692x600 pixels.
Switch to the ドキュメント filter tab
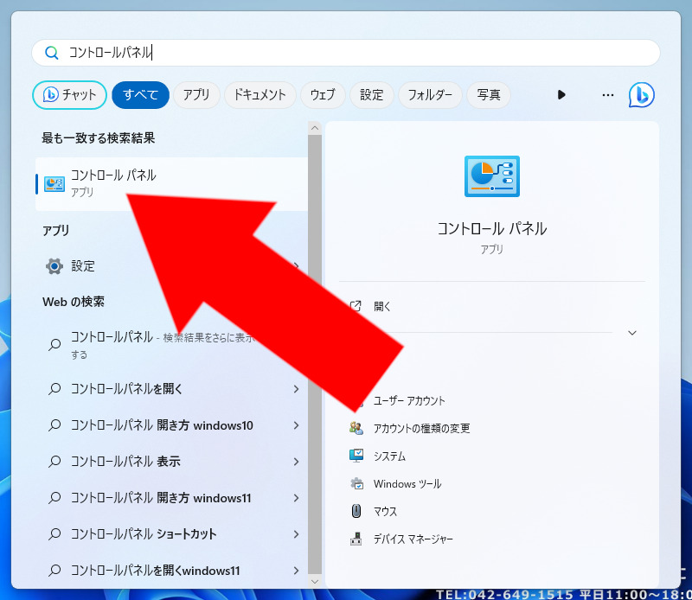pyautogui.click(x=260, y=95)
